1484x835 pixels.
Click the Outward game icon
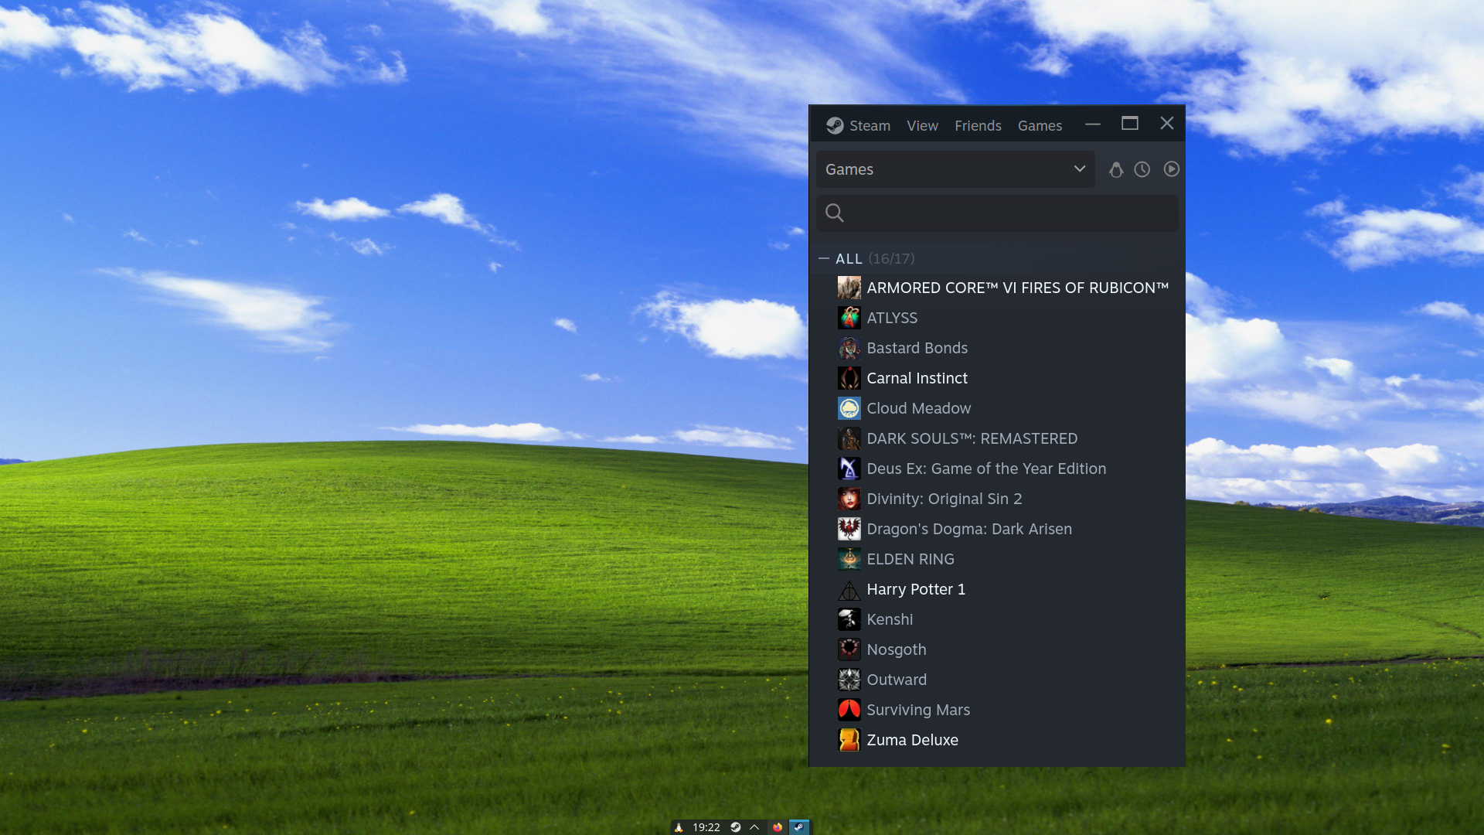tap(849, 680)
